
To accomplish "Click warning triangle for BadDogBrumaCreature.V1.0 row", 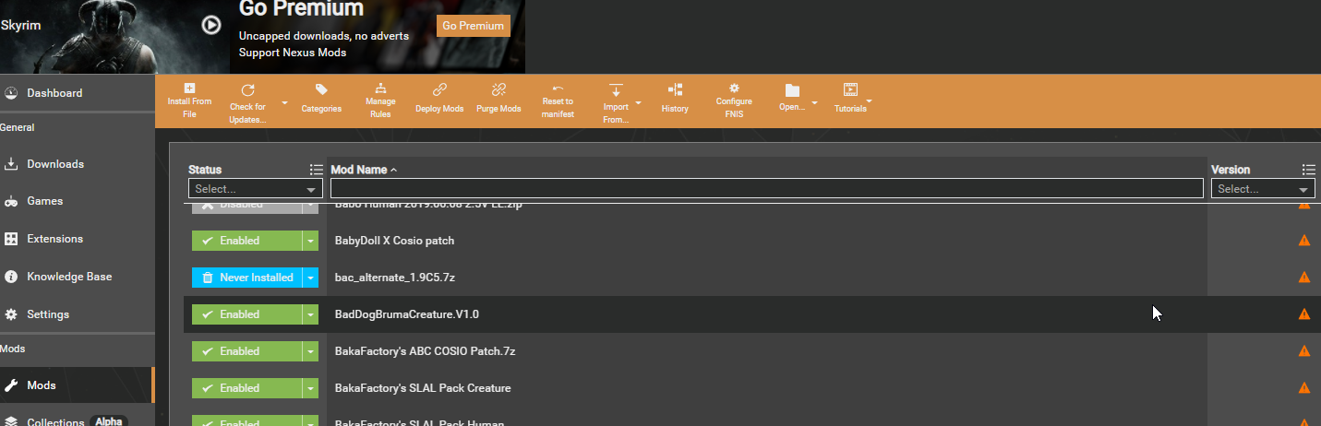I will point(1304,314).
